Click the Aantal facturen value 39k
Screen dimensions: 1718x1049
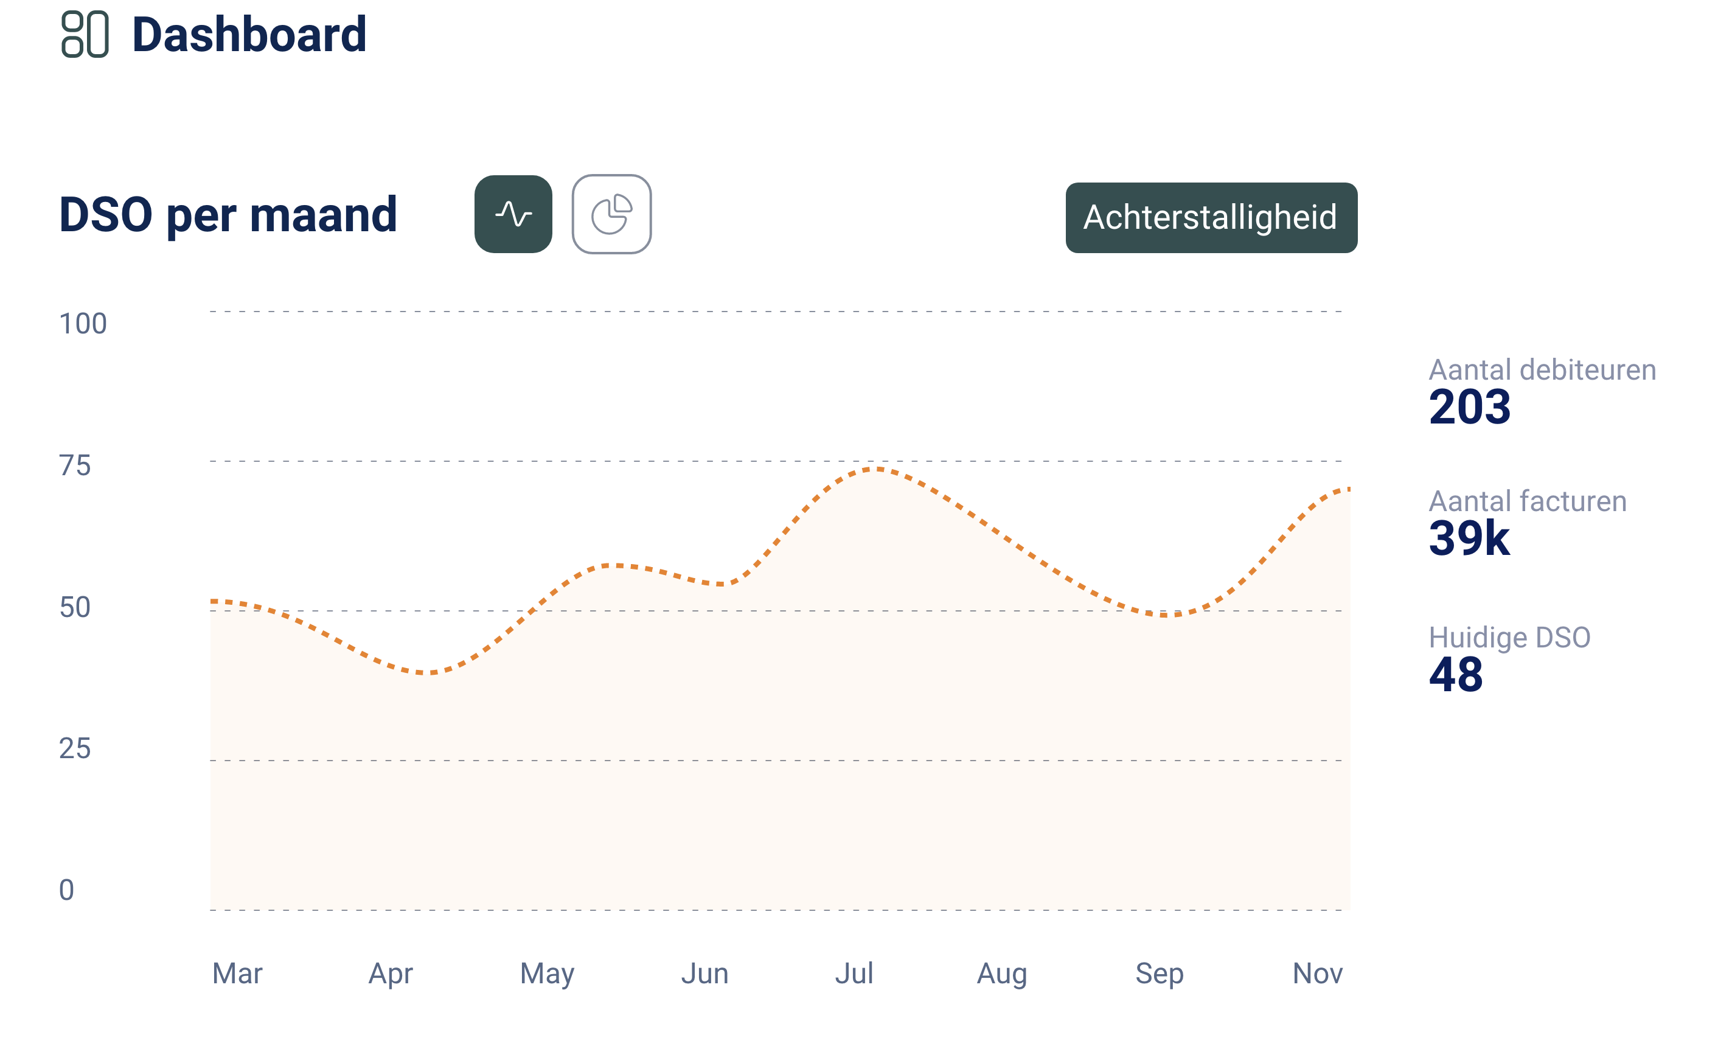(1469, 538)
